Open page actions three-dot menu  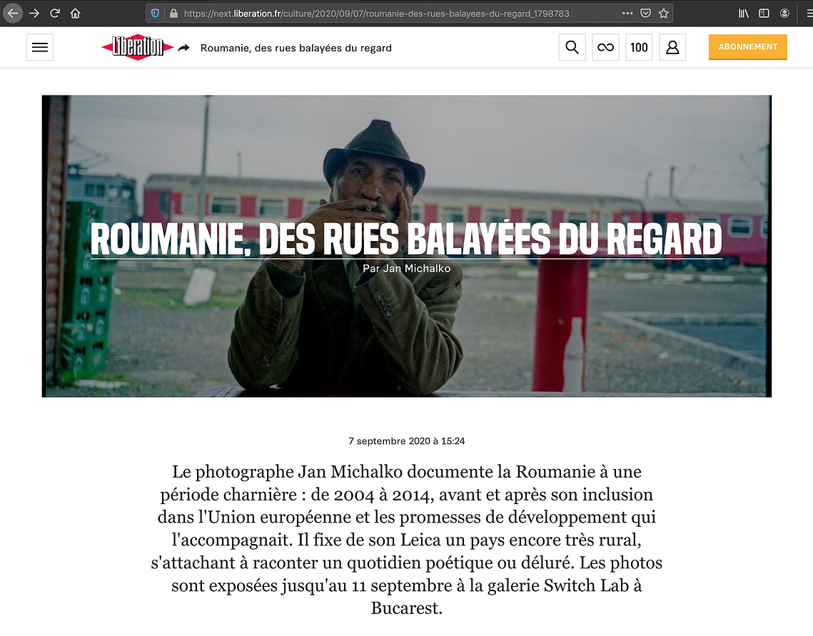coord(627,14)
